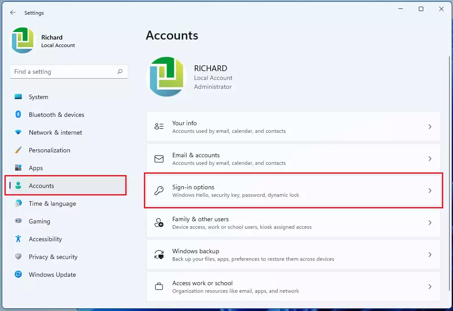This screenshot has height=311, width=453.
Task: Click the Bluetooth icon in sidebar
Action: click(x=18, y=115)
